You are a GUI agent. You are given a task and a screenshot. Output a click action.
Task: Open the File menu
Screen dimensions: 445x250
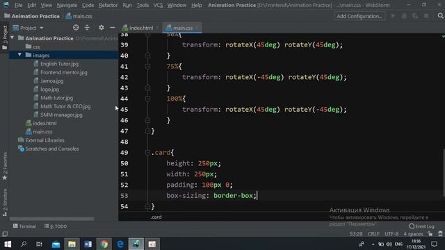click(x=18, y=5)
